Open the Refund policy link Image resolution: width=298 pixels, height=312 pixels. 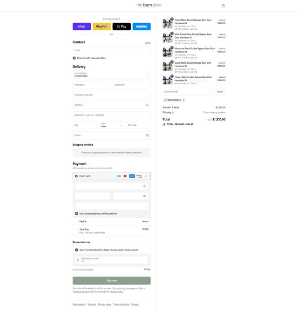point(79,305)
